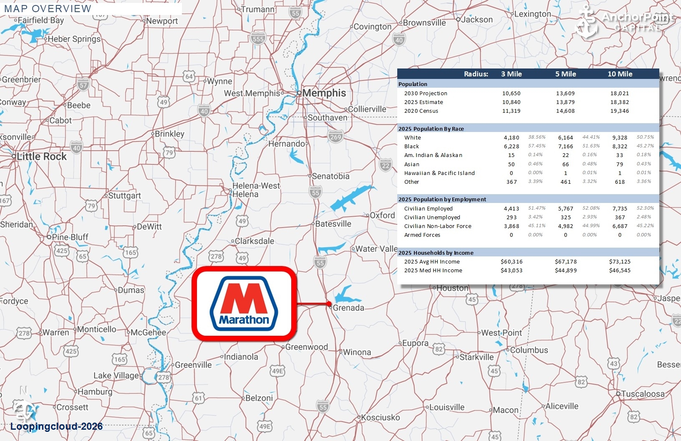Click the AnchorPoint Capital anchor logo
Viewport: 681px width, 441px height.
586,22
